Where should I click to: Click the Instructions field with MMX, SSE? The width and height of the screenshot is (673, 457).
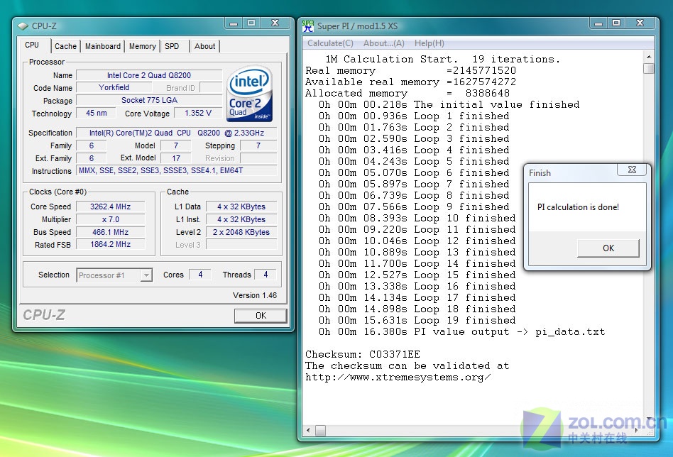(x=176, y=171)
